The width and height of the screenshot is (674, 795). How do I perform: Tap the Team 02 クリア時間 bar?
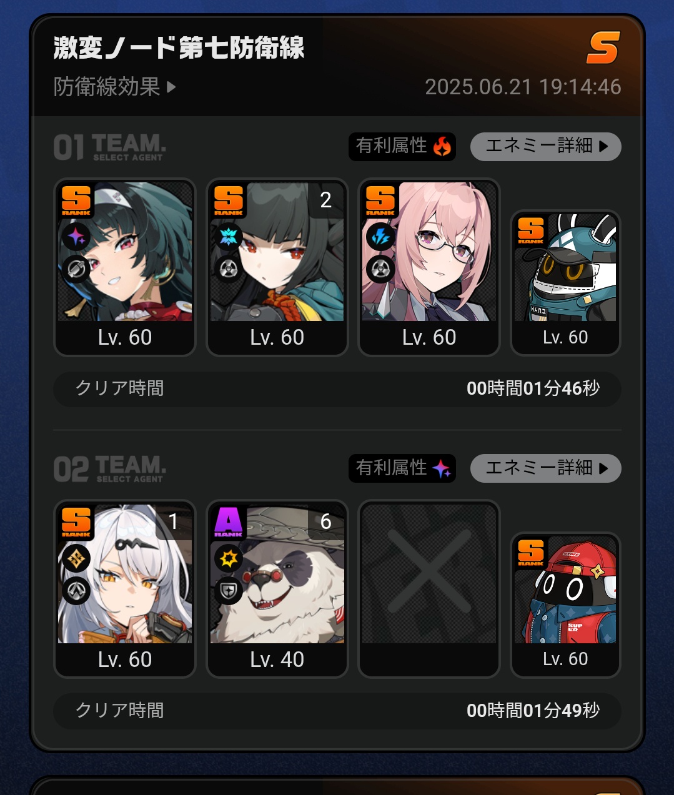click(337, 711)
